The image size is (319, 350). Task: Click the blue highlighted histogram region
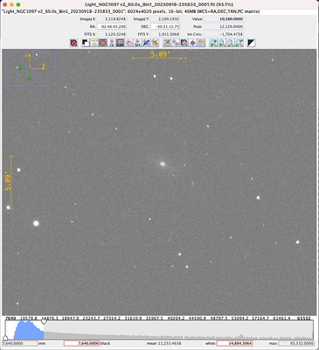point(29,330)
